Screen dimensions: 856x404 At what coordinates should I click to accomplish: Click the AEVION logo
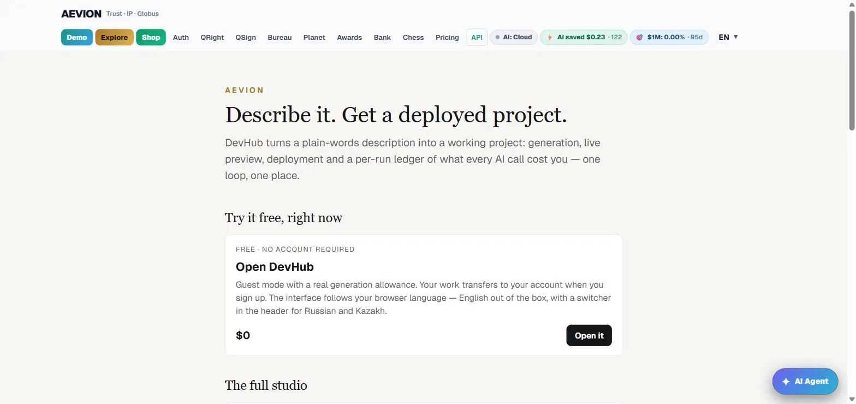[x=81, y=14]
